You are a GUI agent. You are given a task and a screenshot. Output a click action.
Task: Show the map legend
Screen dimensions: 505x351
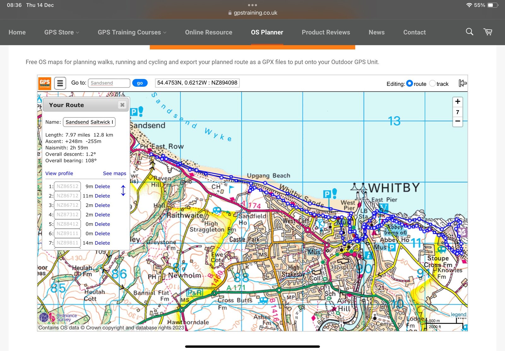click(458, 314)
